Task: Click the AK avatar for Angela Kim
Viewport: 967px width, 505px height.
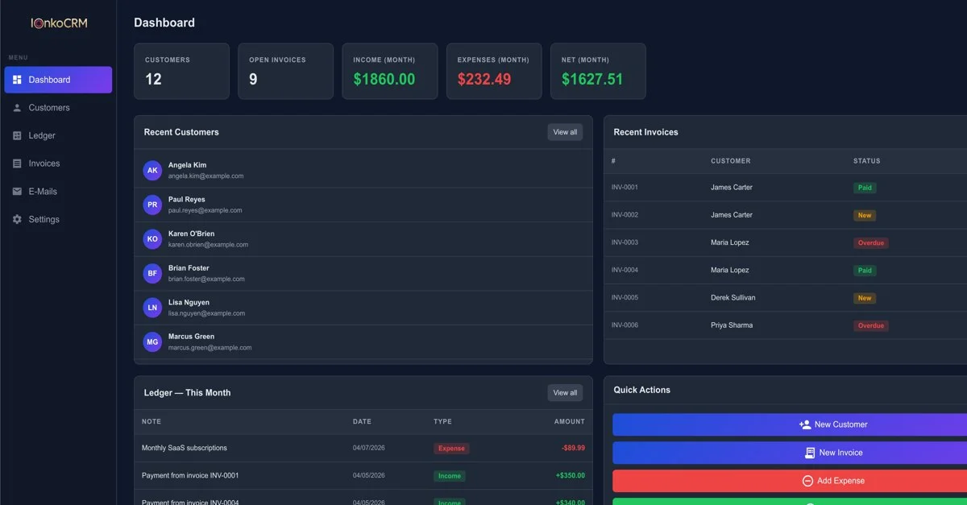Action: [x=152, y=170]
